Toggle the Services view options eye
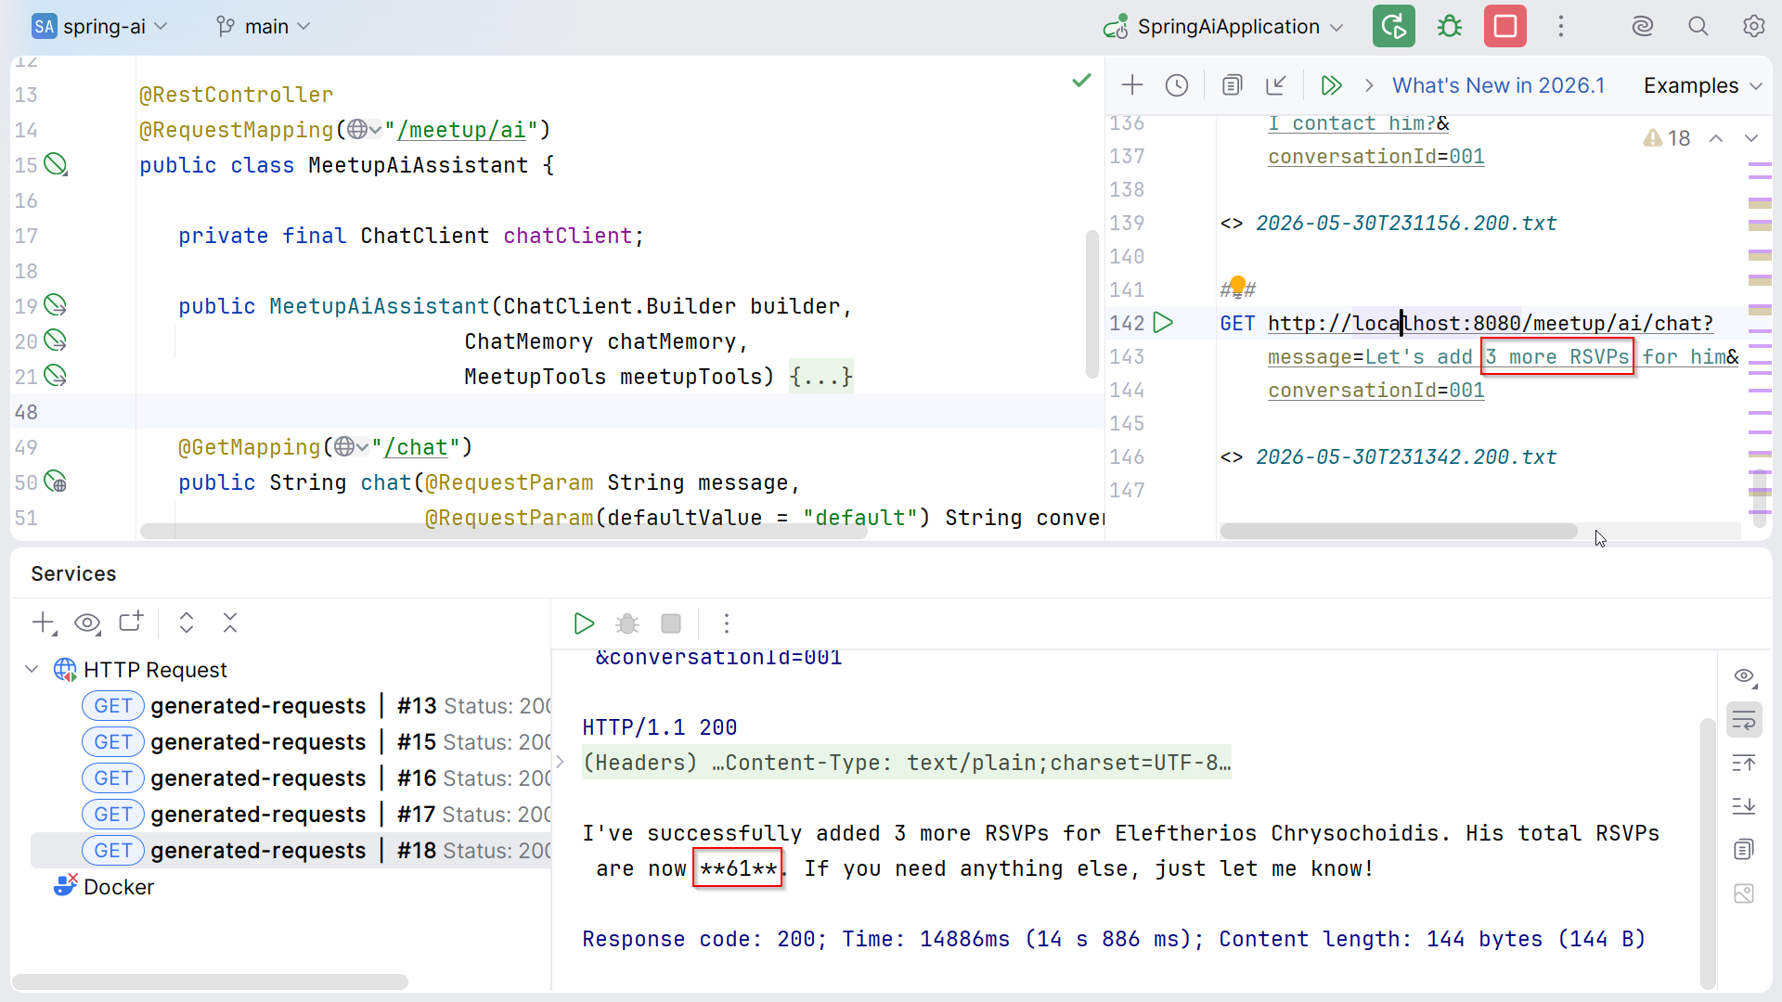 (87, 623)
